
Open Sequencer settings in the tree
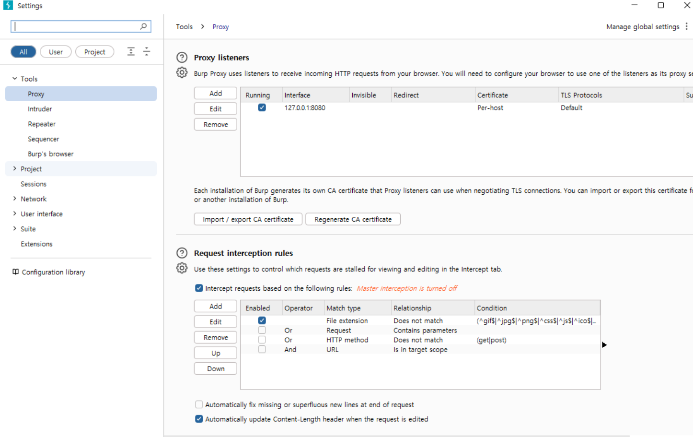tap(44, 139)
